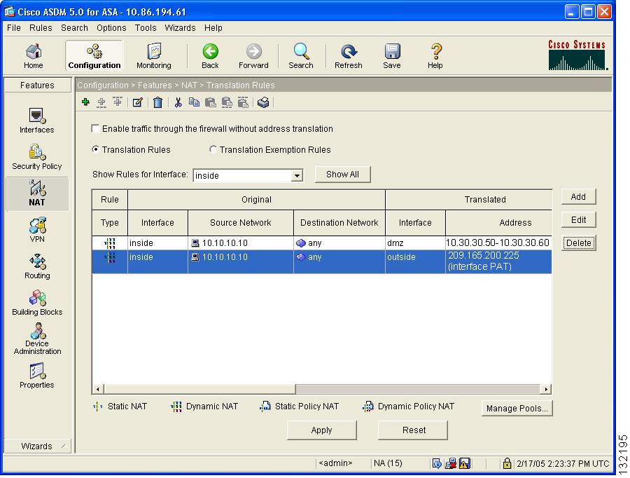
Task: Click the Paste before clipboard icon
Action: click(227, 102)
